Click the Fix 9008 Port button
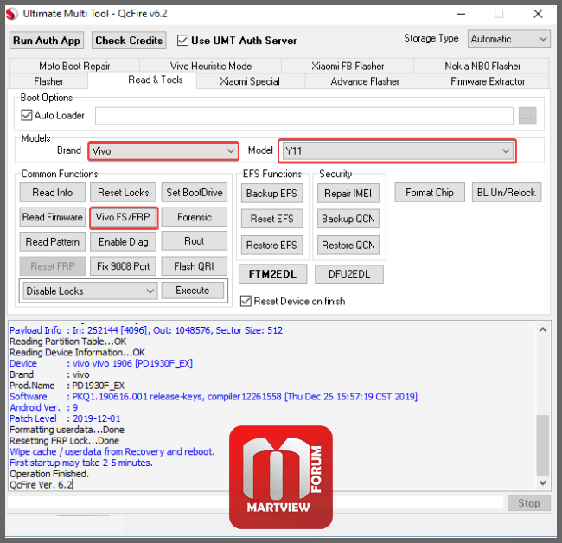 [x=124, y=266]
